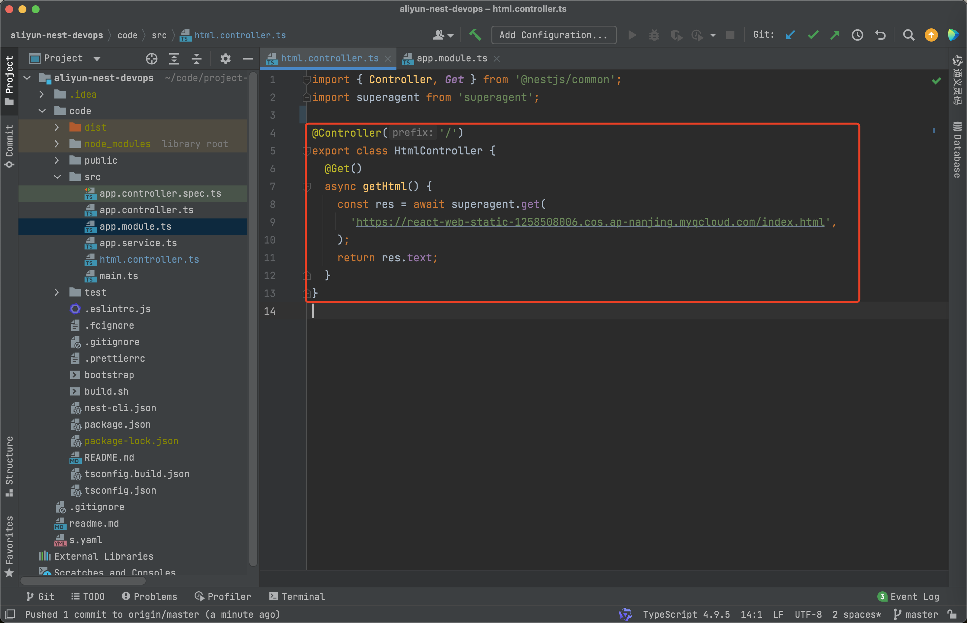Open the TODO tool window
The image size is (967, 623).
pos(88,597)
